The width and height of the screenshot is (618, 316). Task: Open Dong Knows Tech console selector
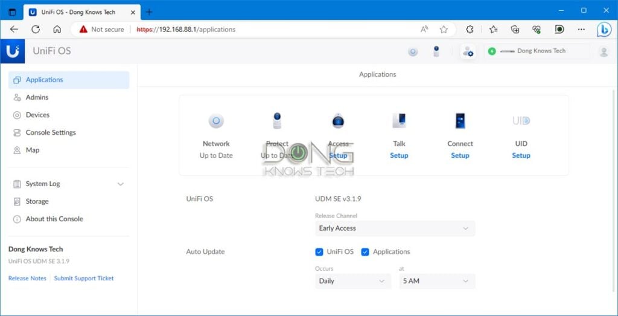(537, 51)
